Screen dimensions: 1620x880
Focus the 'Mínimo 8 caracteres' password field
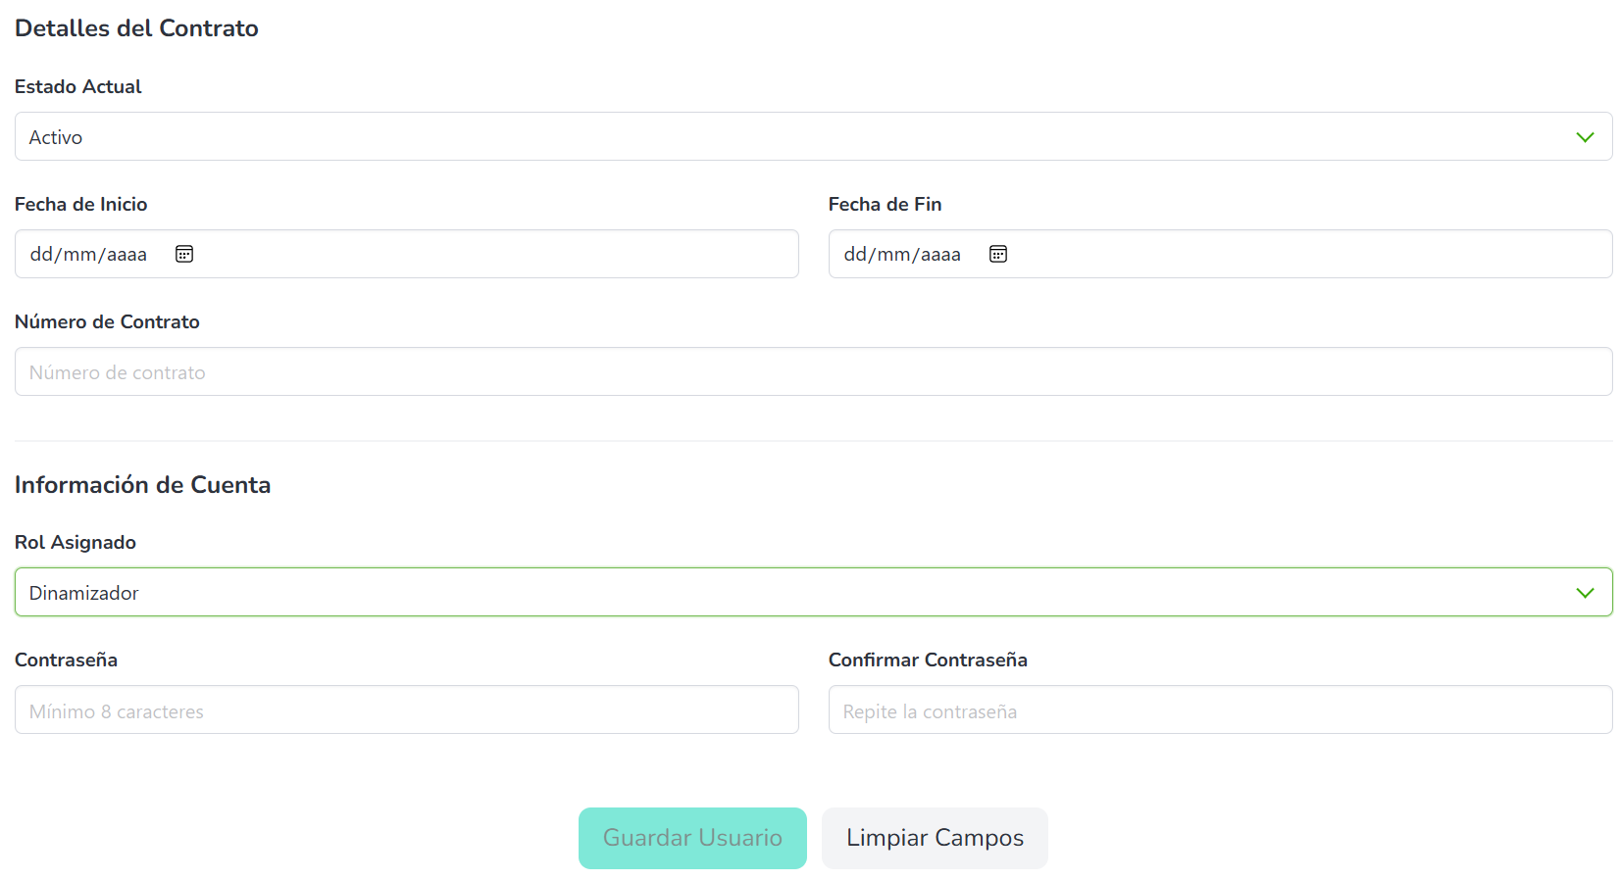point(406,710)
